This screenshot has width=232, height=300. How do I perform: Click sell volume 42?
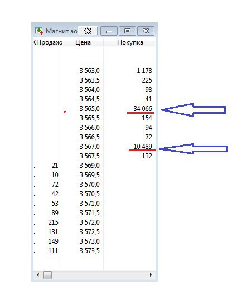(55, 194)
